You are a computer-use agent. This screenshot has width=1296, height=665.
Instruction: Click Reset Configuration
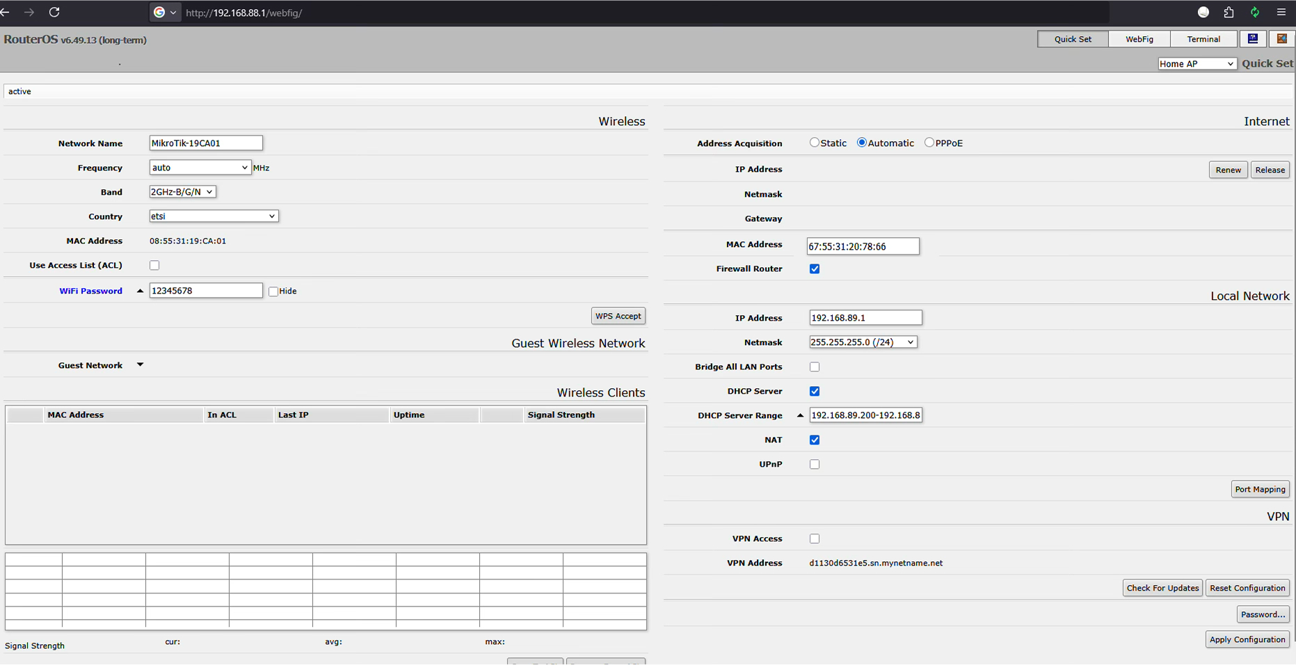point(1247,588)
